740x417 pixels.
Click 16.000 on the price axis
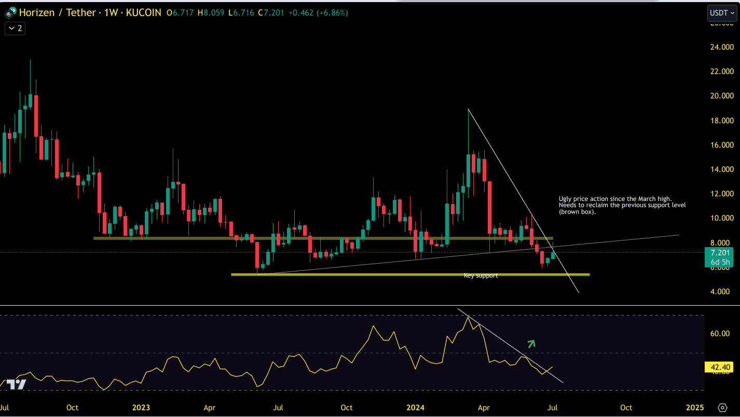click(722, 145)
